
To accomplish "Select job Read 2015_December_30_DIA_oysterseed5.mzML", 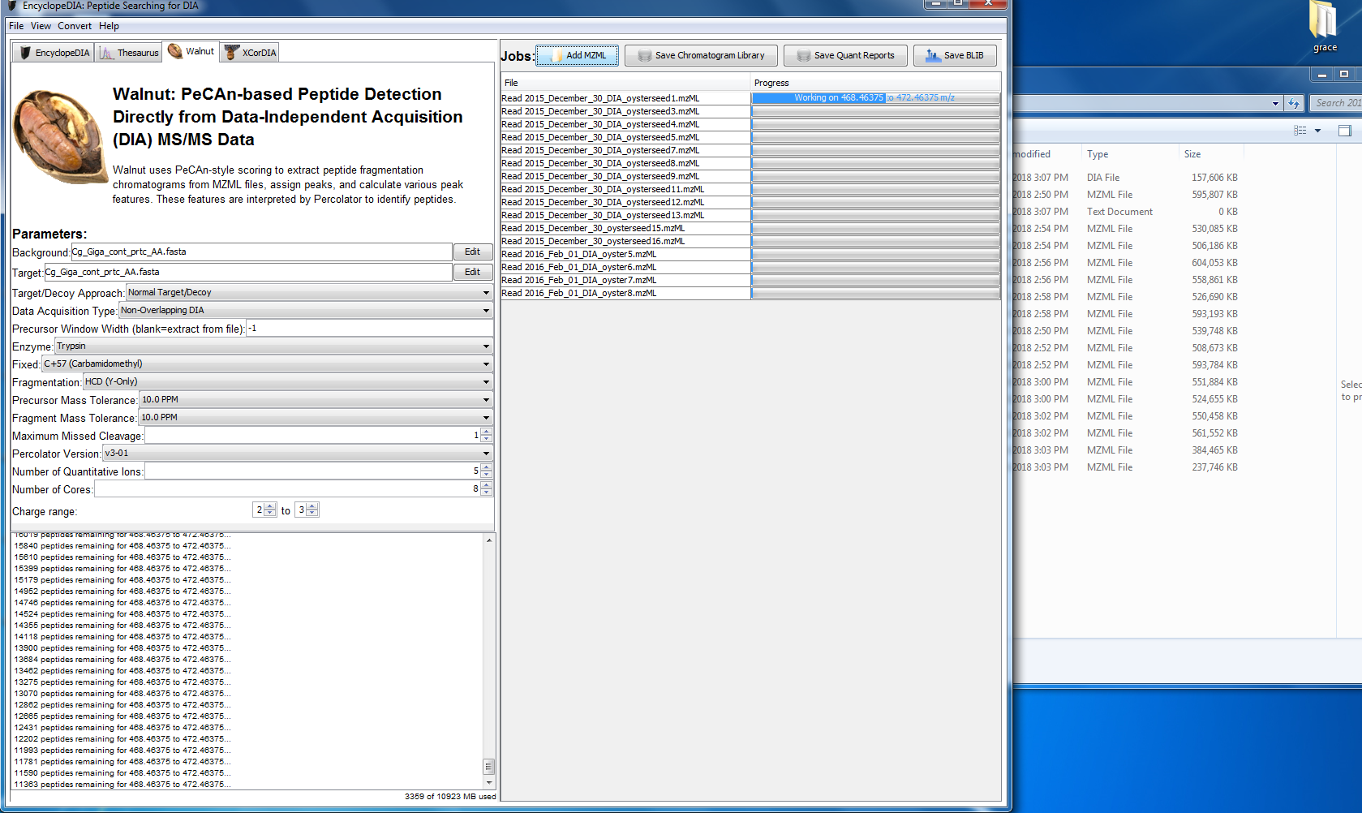I will click(625, 137).
